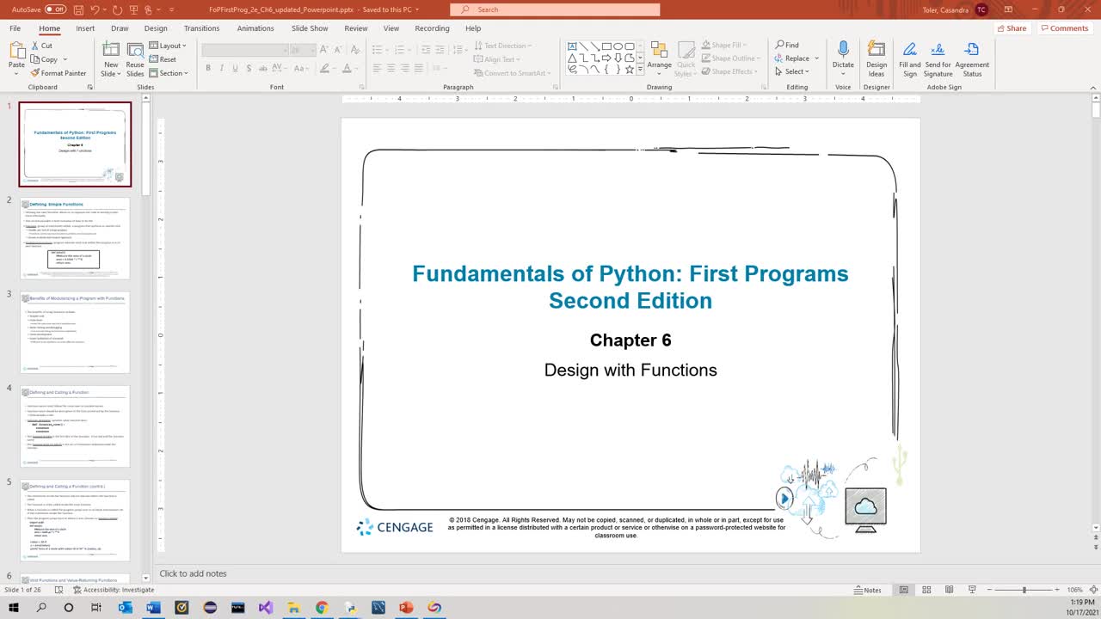Image resolution: width=1101 pixels, height=619 pixels.
Task: Open the Comments pane button
Action: (1064, 28)
